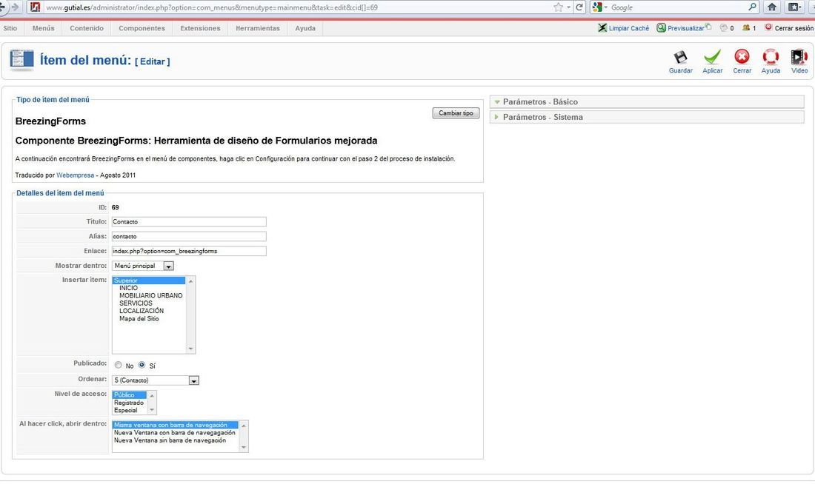
Task: Click the messages icon showing 0
Action: tap(723, 28)
